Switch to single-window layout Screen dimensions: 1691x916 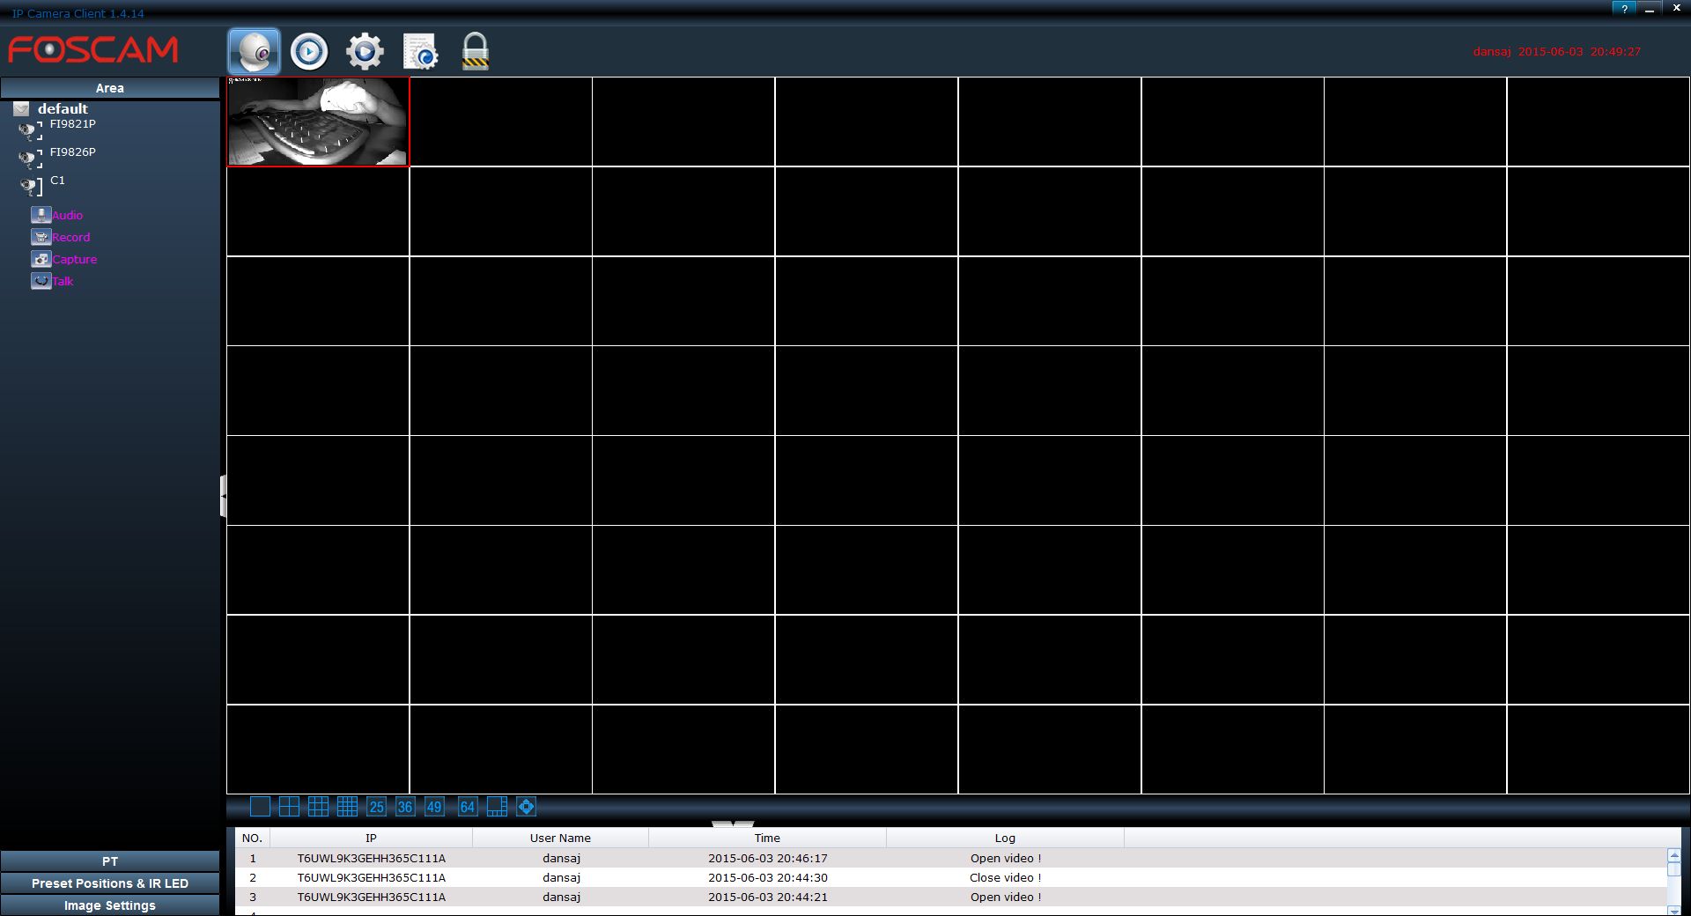(260, 806)
